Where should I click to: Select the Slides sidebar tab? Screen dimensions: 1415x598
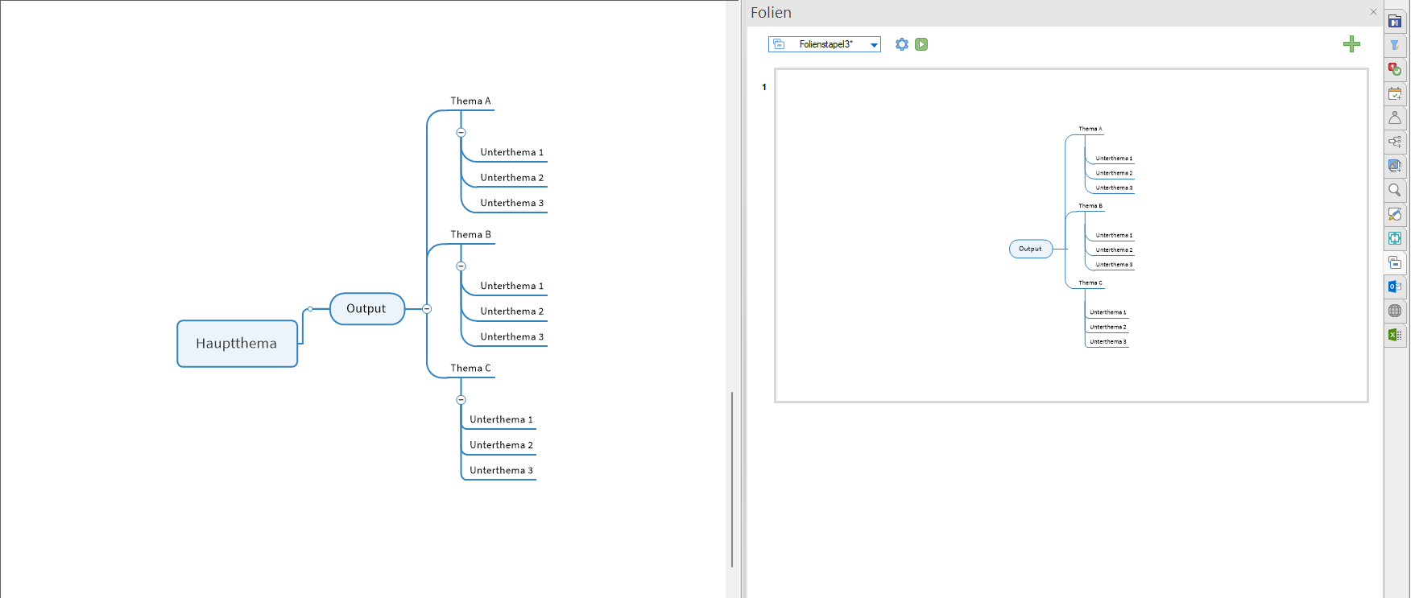[x=1395, y=263]
